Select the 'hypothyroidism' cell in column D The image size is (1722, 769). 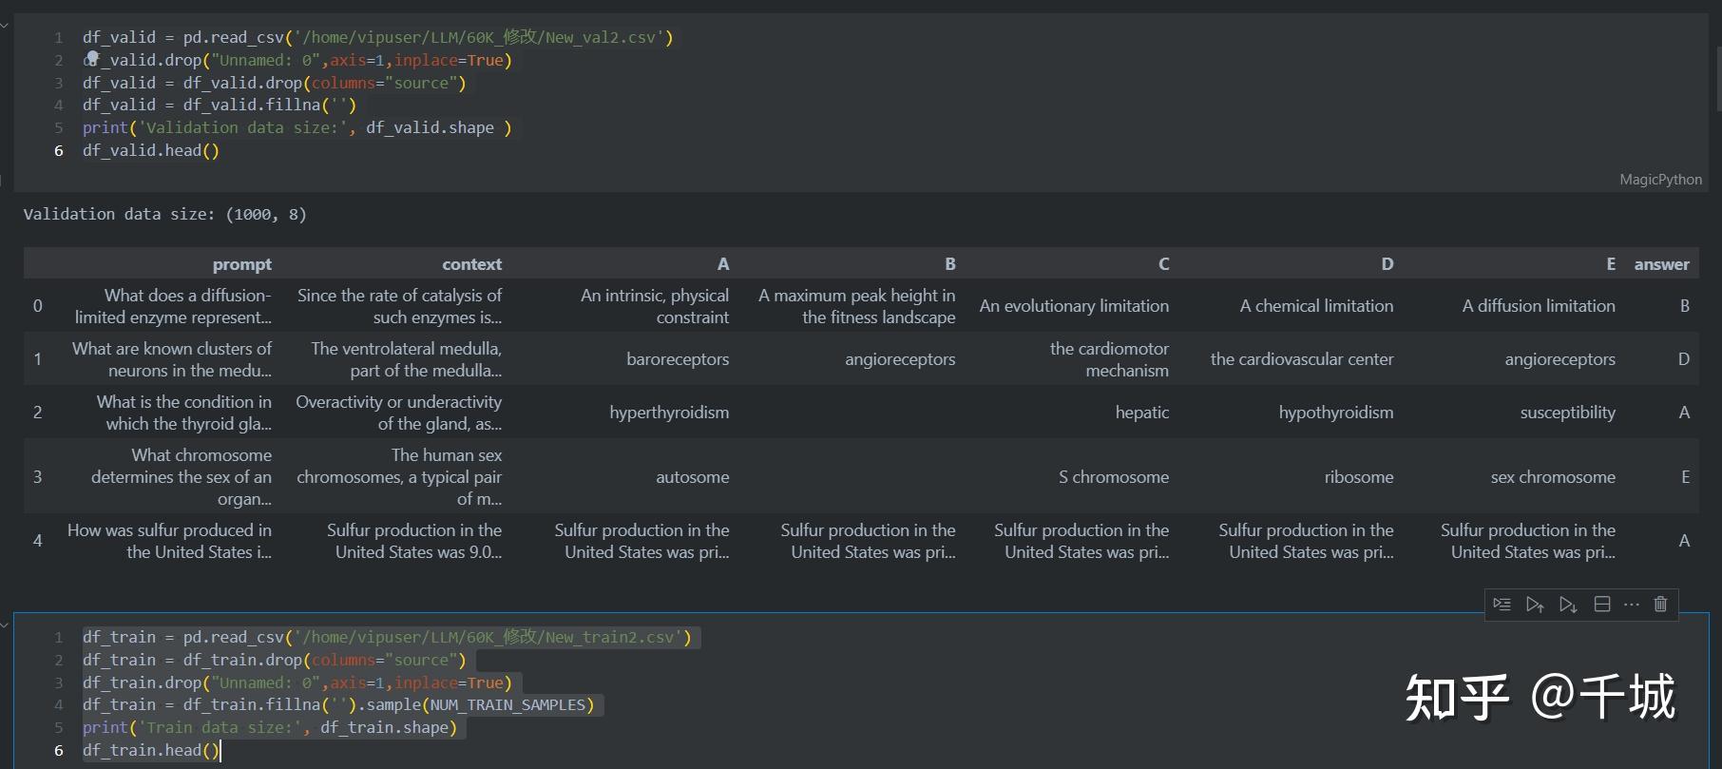tap(1335, 413)
